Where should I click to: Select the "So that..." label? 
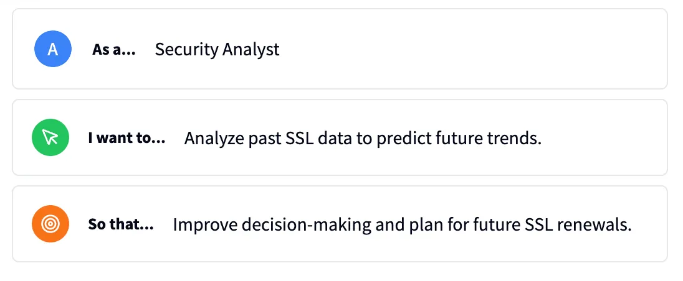pyautogui.click(x=121, y=224)
